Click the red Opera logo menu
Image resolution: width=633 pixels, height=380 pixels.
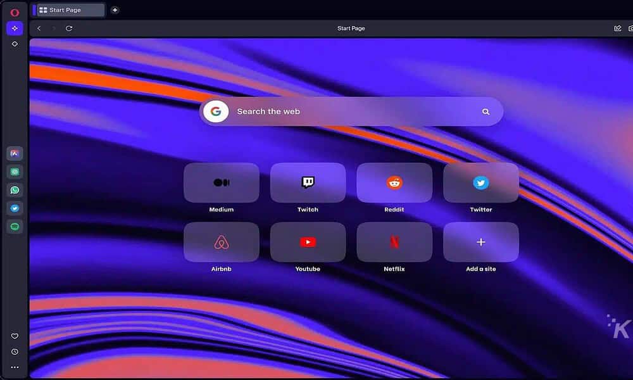click(14, 11)
